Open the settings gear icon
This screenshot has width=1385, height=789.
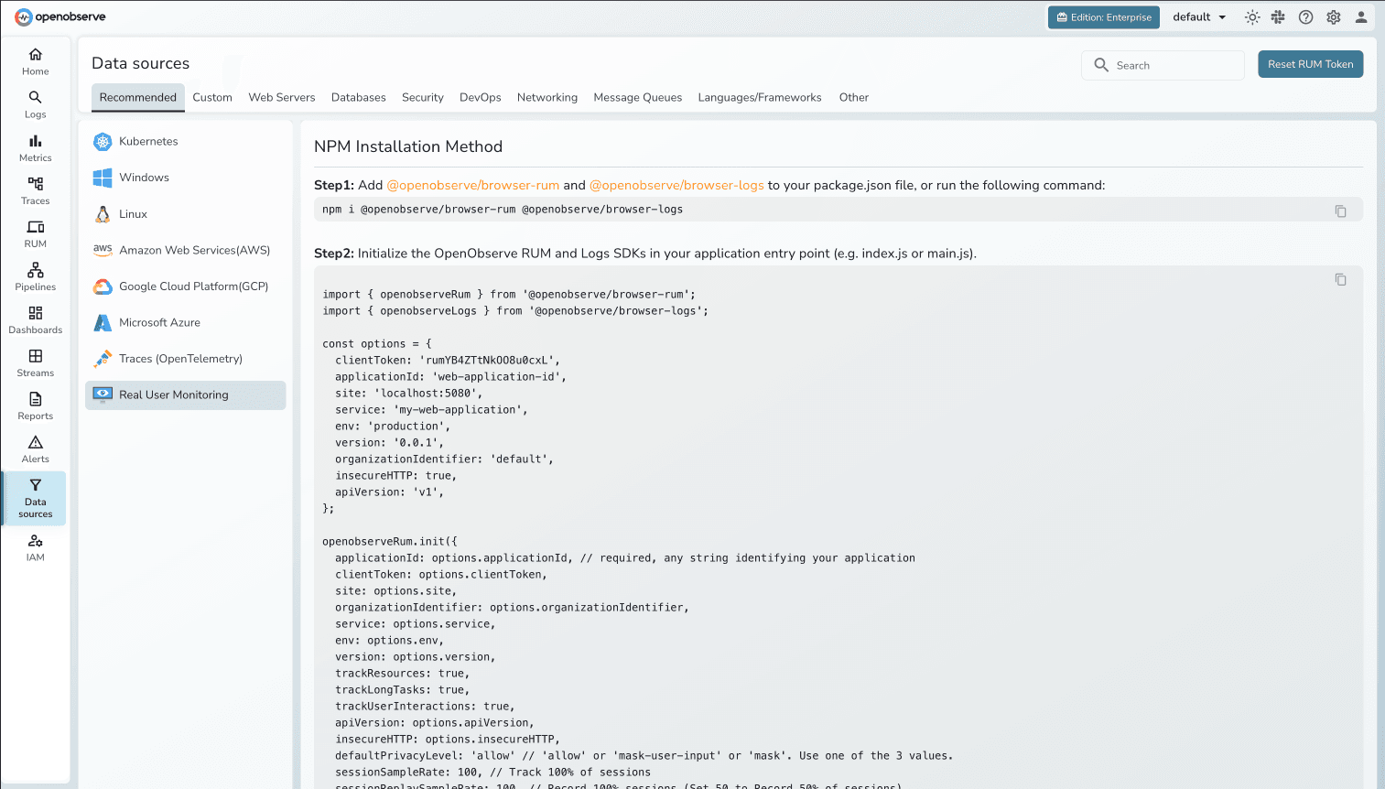(1334, 16)
